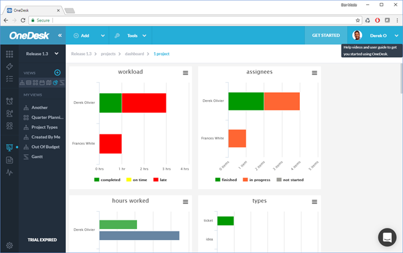This screenshot has height=253, width=403.
Task: Click the wrench icon beside Tools
Action: pos(117,36)
